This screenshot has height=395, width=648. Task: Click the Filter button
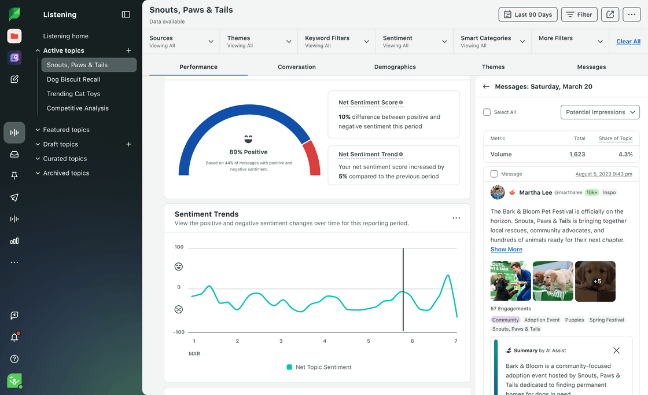(x=579, y=14)
